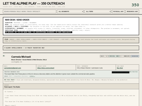This screenshot has width=142, height=106.
Task: Open the All Segments dropdown
Action: [x=70, y=12]
